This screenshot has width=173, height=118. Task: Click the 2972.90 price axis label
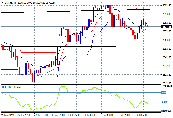pyautogui.click(x=167, y=31)
